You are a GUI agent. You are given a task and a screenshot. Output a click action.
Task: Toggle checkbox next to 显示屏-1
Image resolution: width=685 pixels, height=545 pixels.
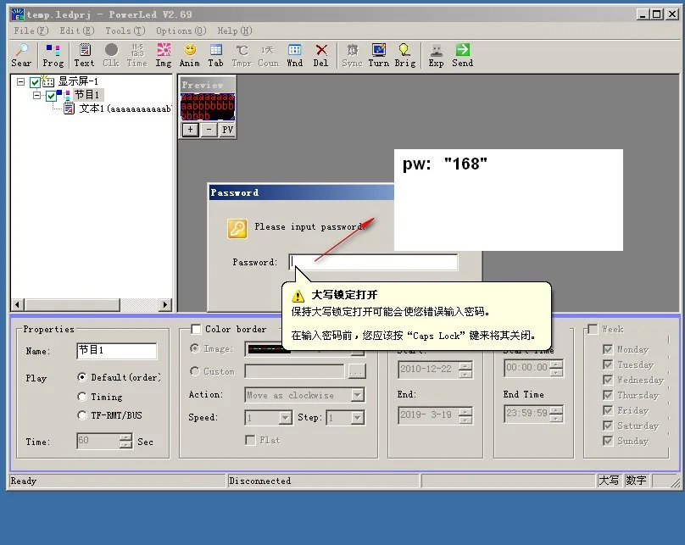[x=35, y=81]
